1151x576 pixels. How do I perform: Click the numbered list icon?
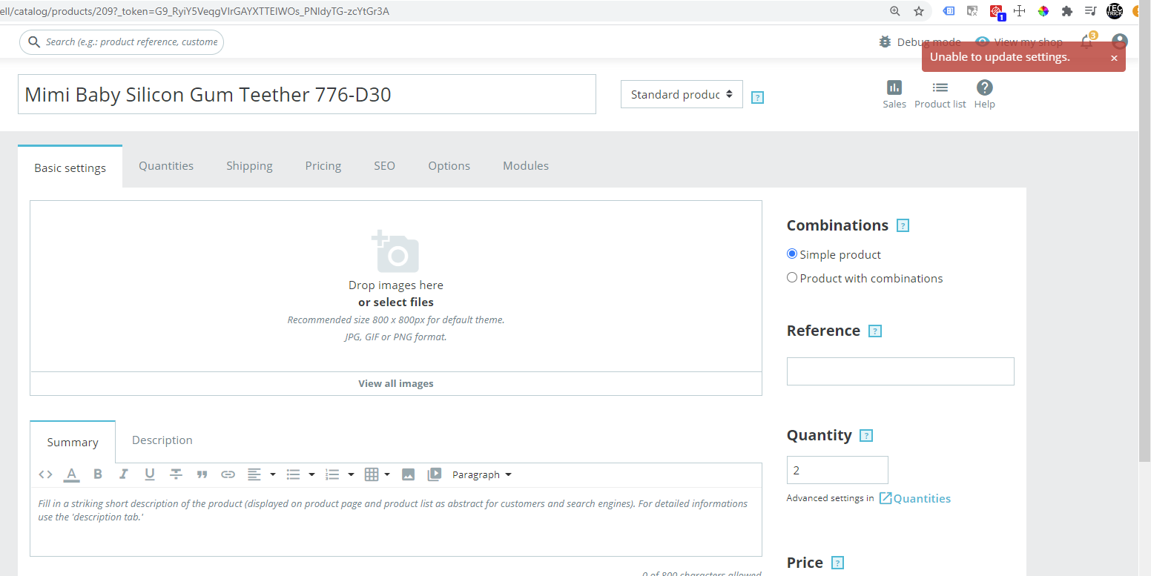(x=332, y=474)
